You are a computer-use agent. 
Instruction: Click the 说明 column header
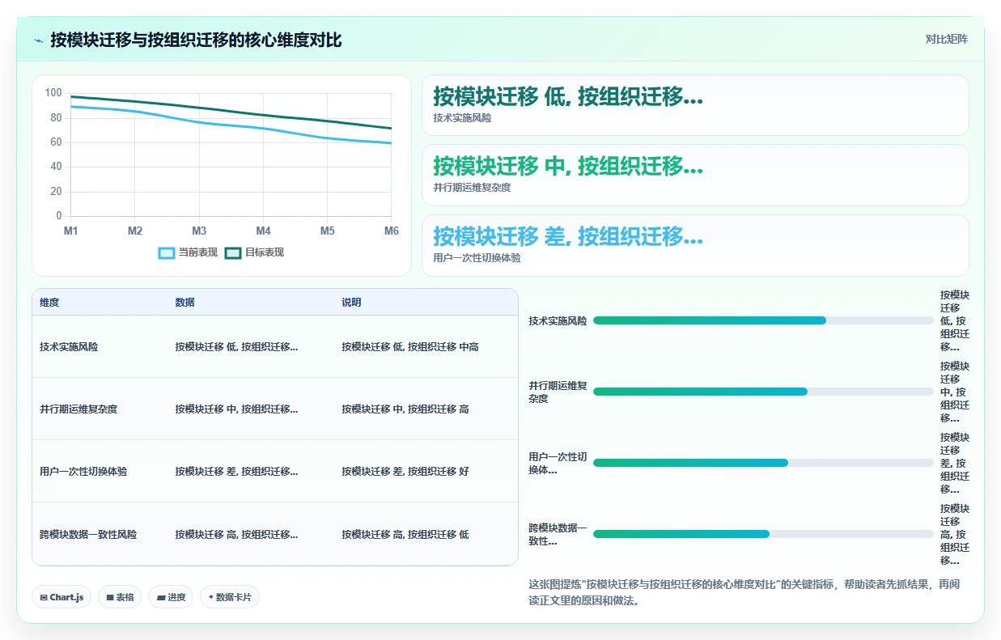click(351, 303)
